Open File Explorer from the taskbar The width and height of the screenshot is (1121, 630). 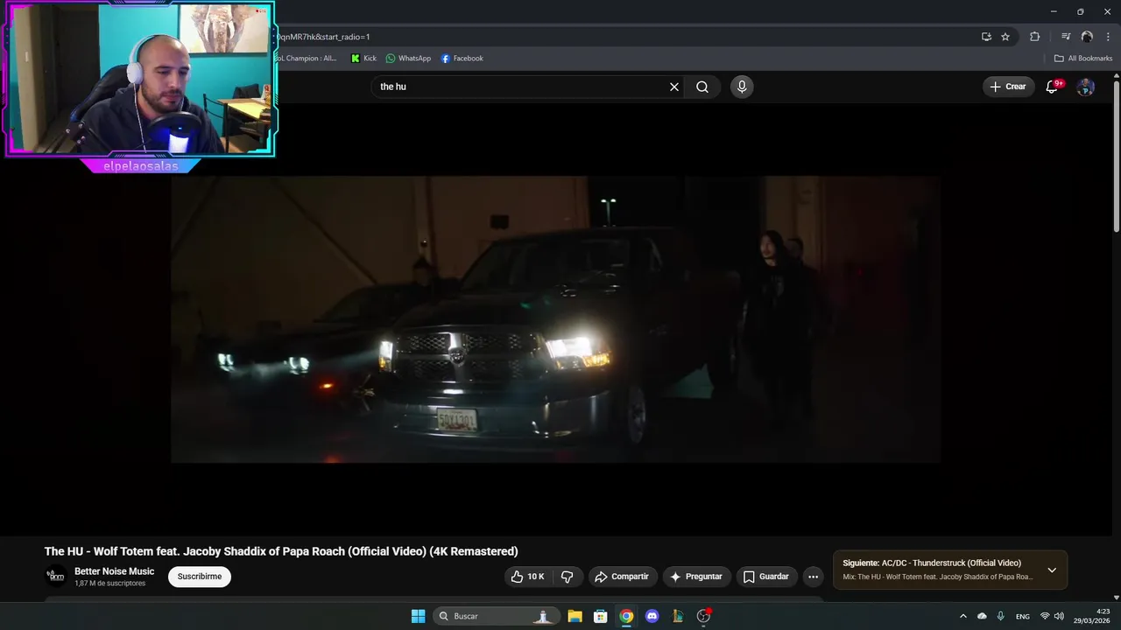point(575,616)
